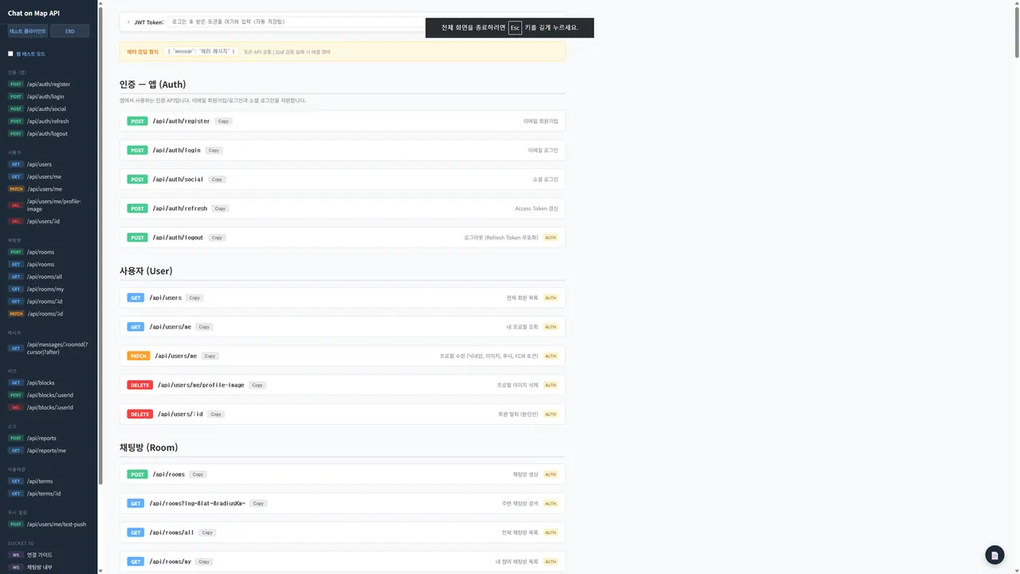
Task: Select sidebar /api/rooms/all link
Action: tap(48, 277)
